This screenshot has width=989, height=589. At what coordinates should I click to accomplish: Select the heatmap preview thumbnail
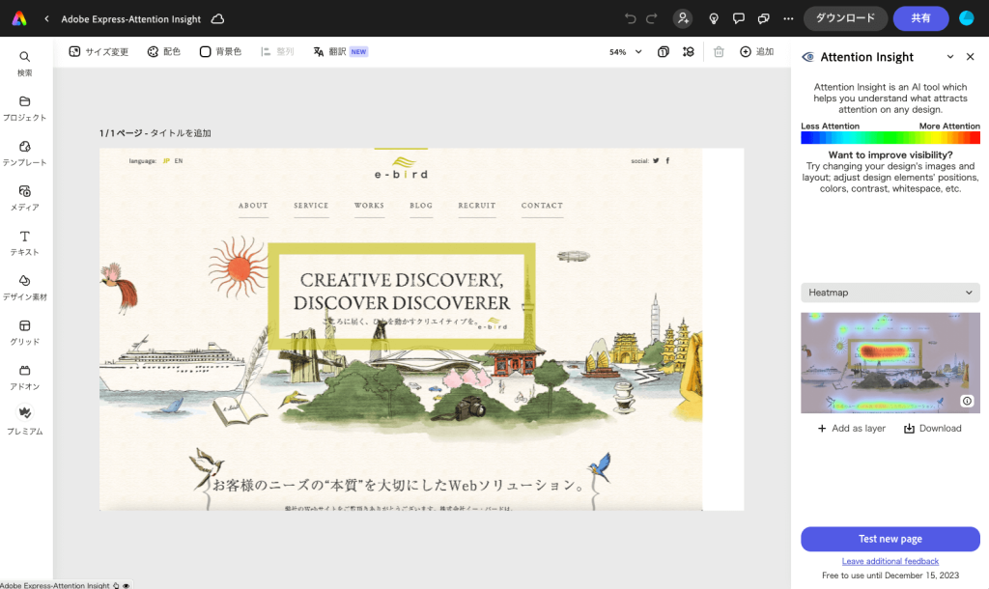pyautogui.click(x=890, y=363)
